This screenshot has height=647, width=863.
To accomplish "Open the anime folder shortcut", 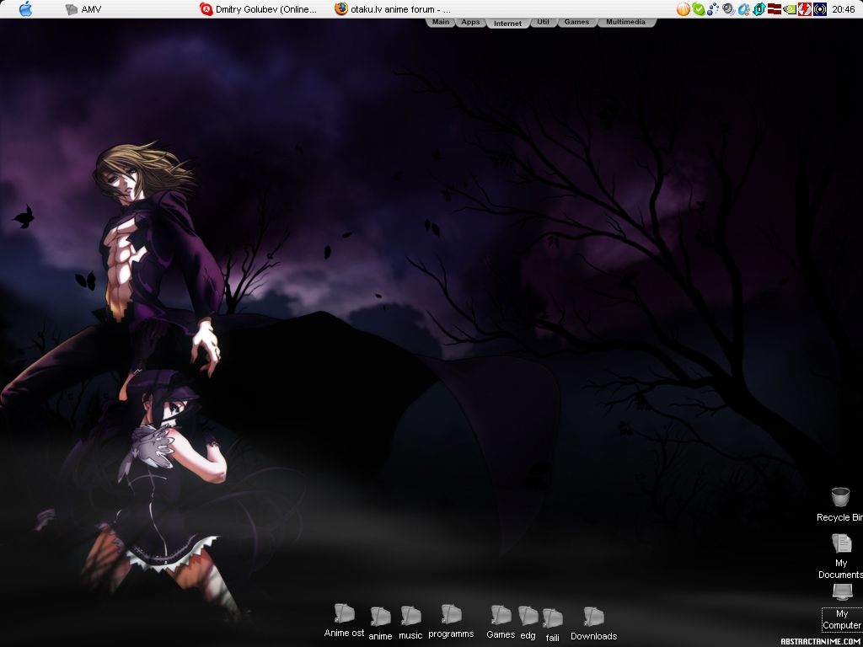I will pos(380,623).
